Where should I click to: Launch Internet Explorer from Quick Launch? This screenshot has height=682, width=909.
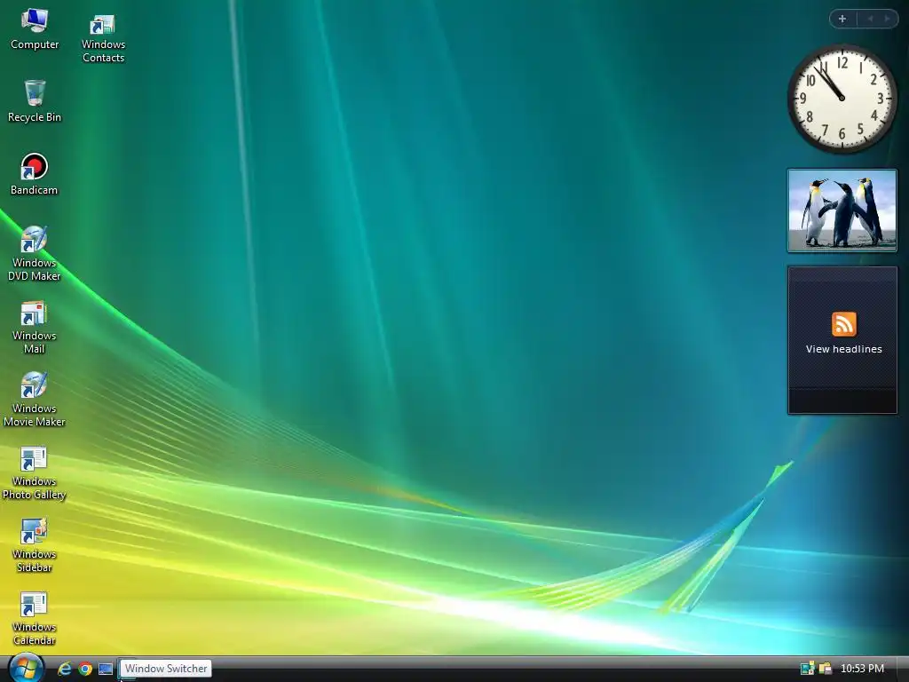[64, 669]
